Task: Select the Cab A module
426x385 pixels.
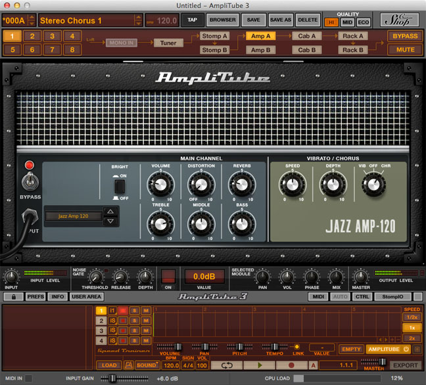Action: (307, 36)
